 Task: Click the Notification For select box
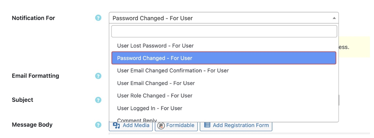pos(220,18)
